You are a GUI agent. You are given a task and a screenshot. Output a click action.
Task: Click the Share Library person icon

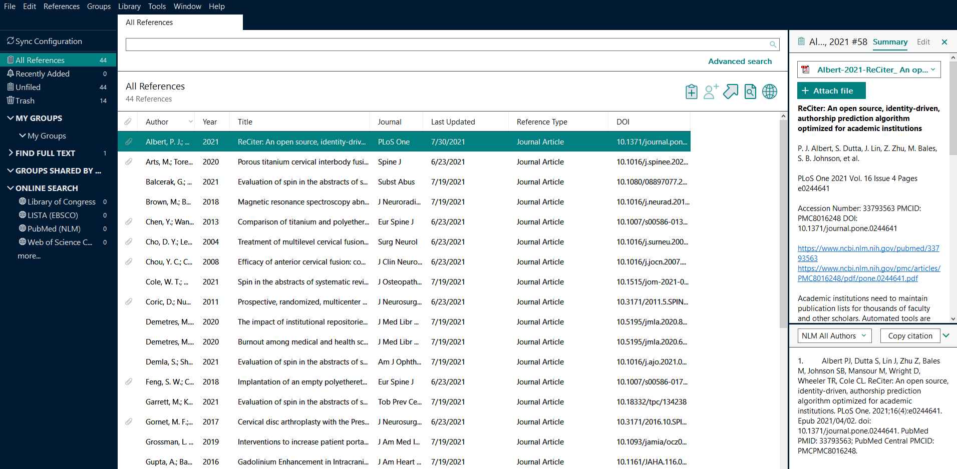click(711, 91)
